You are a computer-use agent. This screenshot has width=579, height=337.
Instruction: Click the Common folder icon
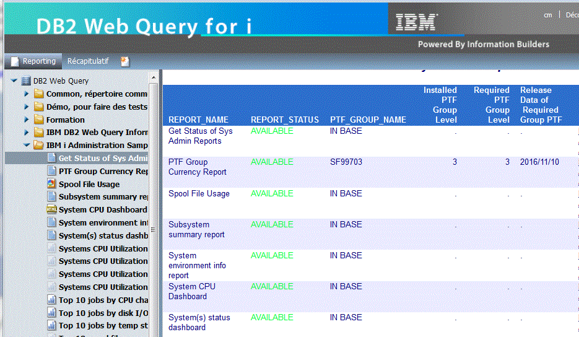pos(39,94)
